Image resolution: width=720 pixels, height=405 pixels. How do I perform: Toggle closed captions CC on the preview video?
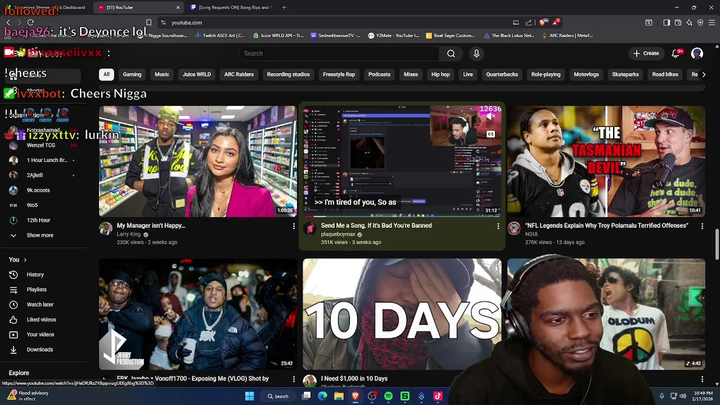click(490, 134)
